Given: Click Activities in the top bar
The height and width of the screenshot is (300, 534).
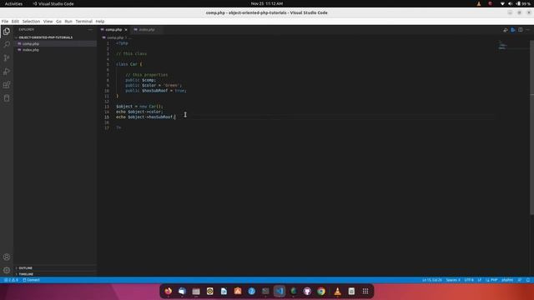Looking at the screenshot, I should [13, 3].
